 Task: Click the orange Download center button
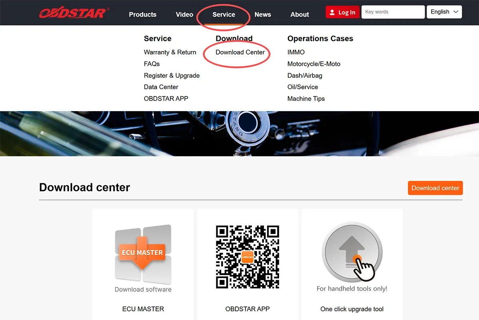(x=435, y=188)
